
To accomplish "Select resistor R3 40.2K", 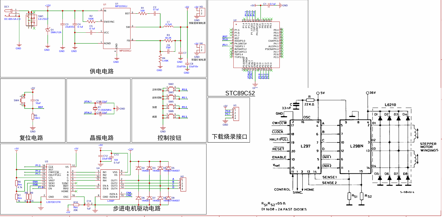I will click(168, 40).
